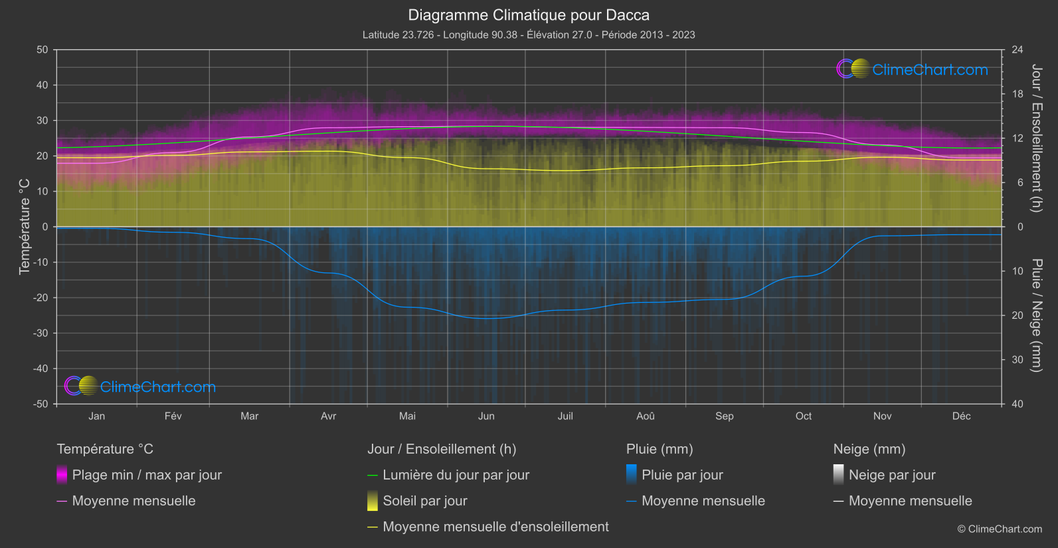Click the © ClimeChart.com copyright text
Screen dimensions: 1058x548
click(1000, 529)
